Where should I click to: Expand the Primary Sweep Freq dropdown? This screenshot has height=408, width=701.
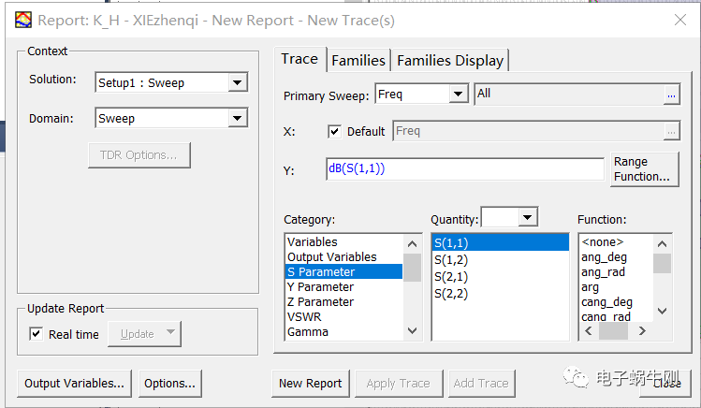[x=458, y=95]
